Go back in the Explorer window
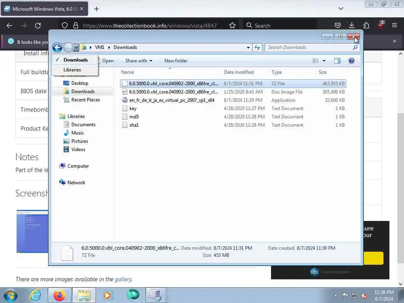404x303 pixels. [57, 47]
